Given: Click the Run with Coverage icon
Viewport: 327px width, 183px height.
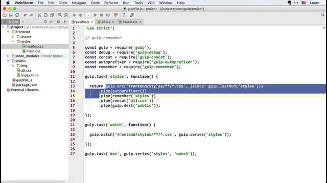Looking at the screenshot, I should (108, 15).
